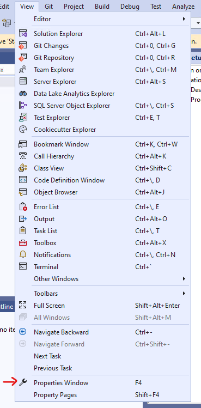Click the Toolbox red case icon
This screenshot has width=201, height=408.
pyautogui.click(x=23, y=243)
